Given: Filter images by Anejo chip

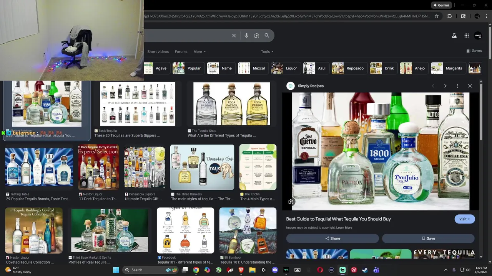Looking at the screenshot, I should point(413,68).
